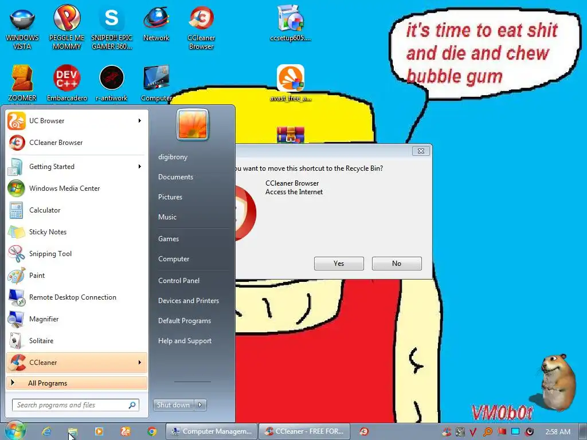Open Sticky Notes from Start menu
The width and height of the screenshot is (587, 440).
(x=77, y=231)
